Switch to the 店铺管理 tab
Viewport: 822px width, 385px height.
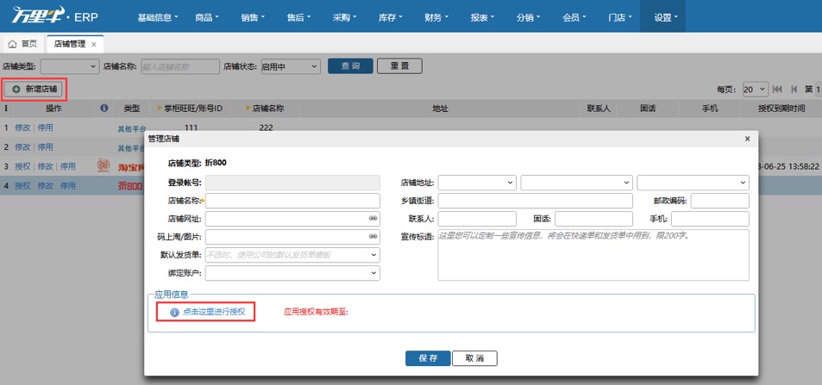[x=75, y=45]
